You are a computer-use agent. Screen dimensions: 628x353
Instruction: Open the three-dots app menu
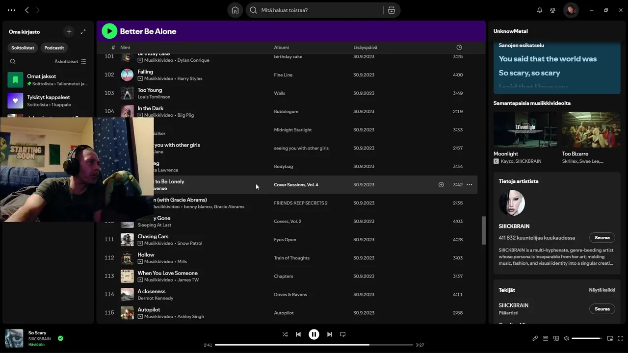[11, 10]
